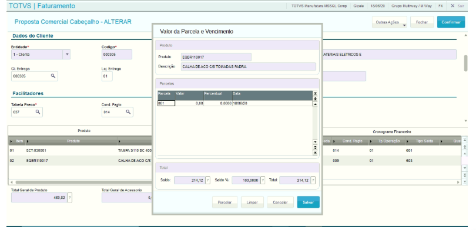Click the help icon beside the Saldo field
This screenshot has width=476, height=230.
[207, 180]
